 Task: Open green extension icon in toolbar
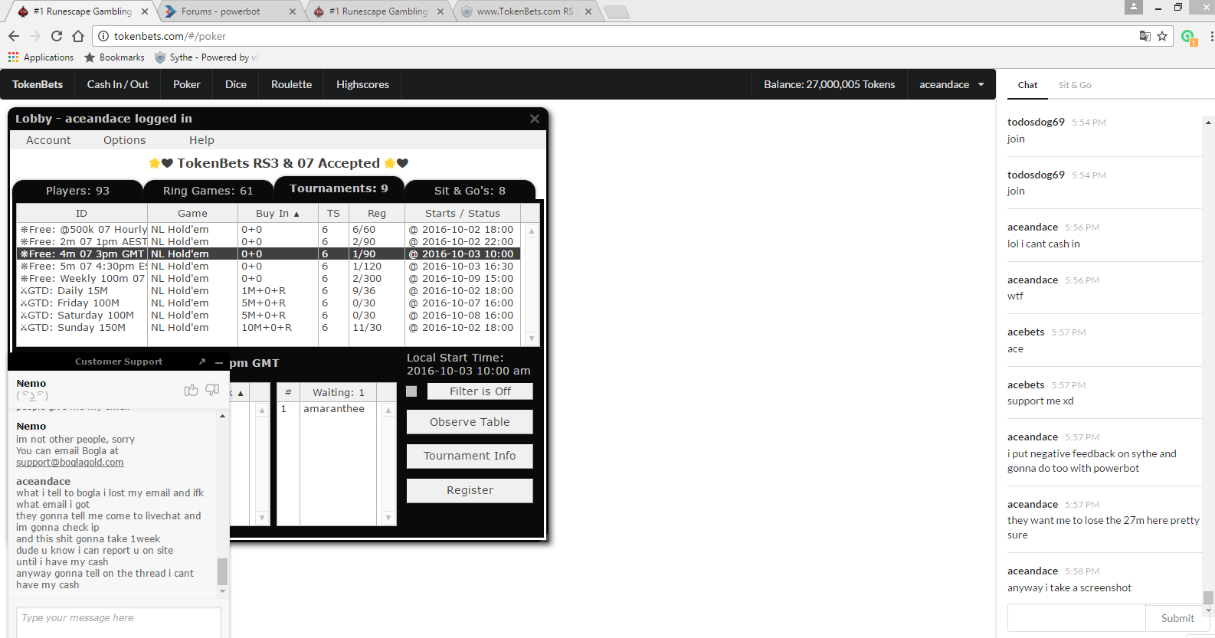[x=1188, y=37]
